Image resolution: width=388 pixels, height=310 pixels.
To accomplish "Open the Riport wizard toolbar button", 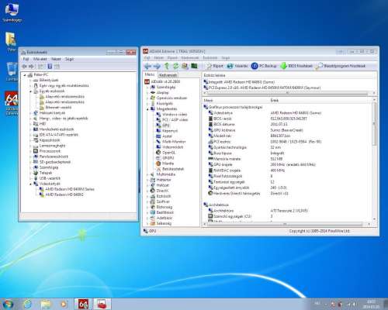I will (x=214, y=66).
